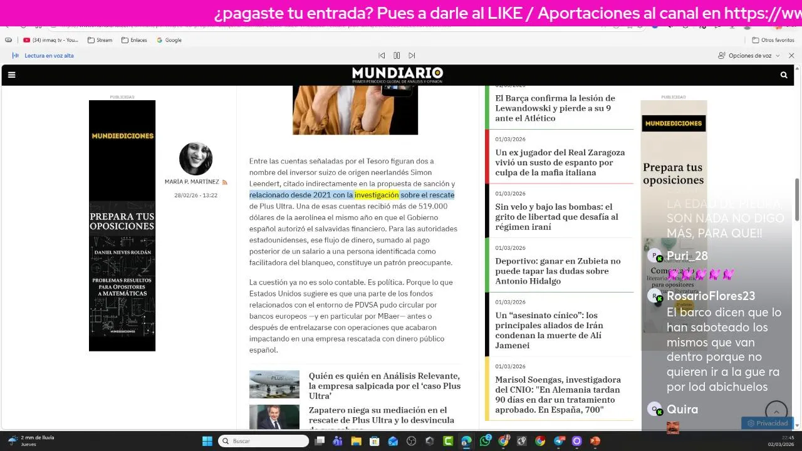Click author María P. Martínez's photo

click(195, 158)
